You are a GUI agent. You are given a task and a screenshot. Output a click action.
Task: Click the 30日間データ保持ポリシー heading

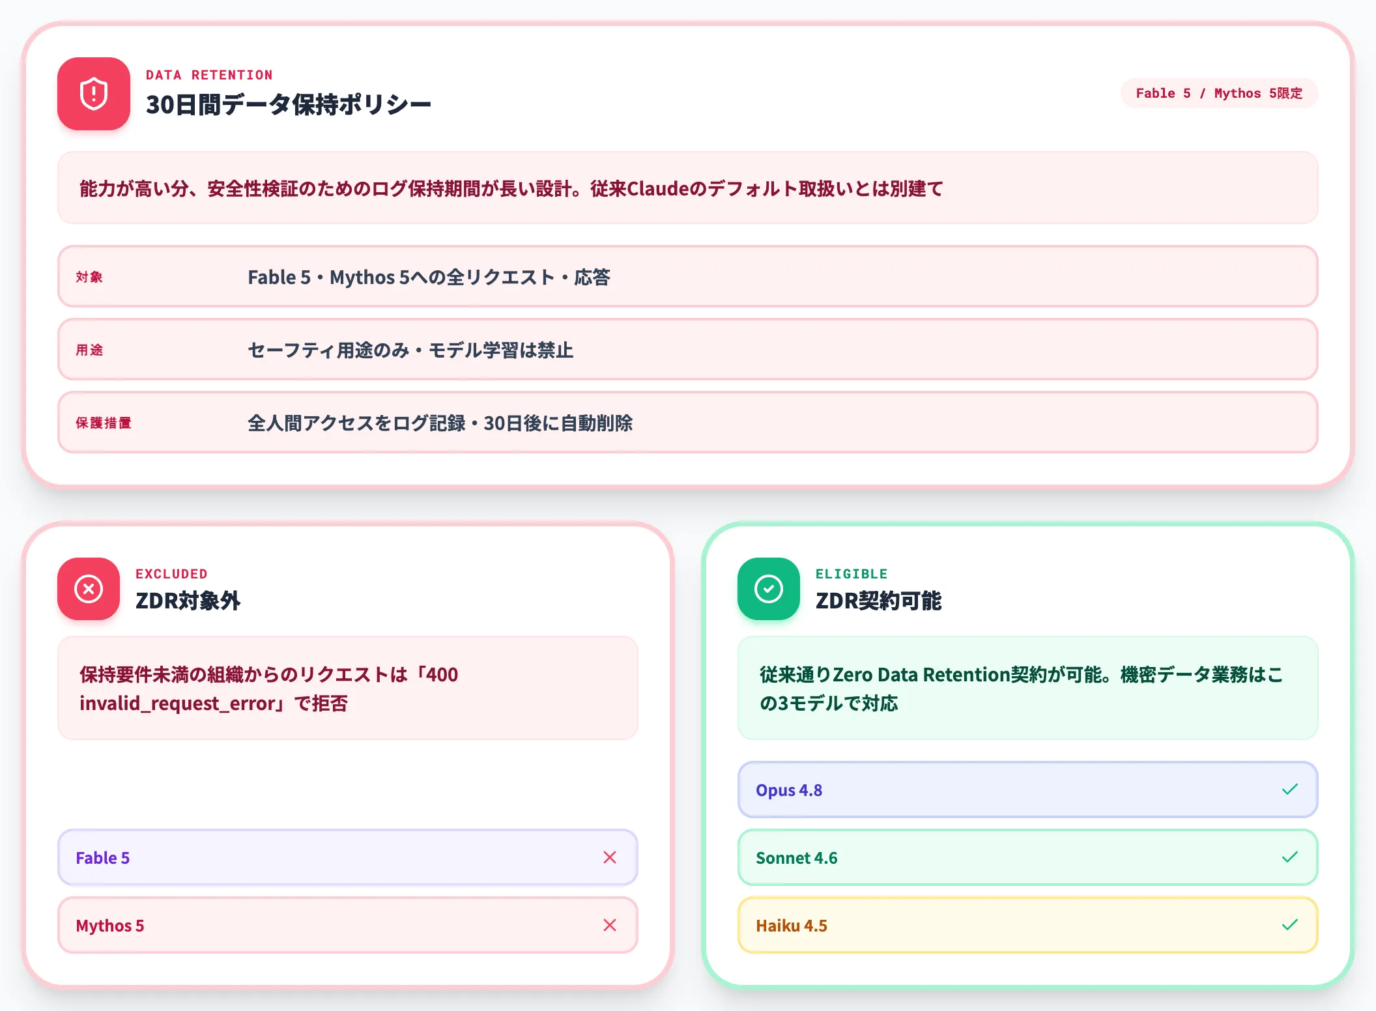pos(289,104)
